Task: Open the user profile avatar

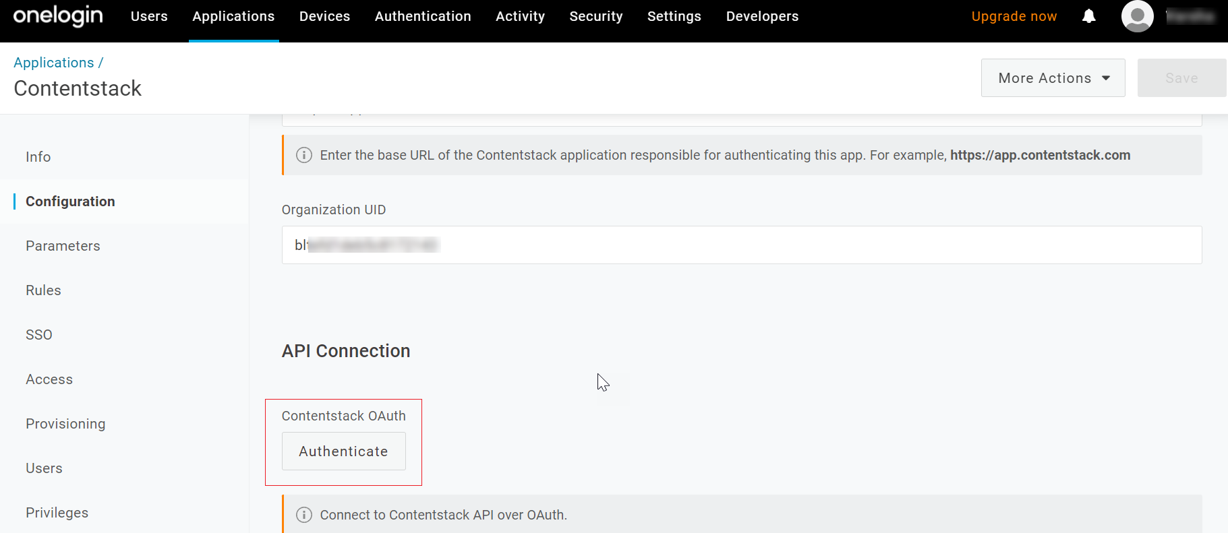Action: tap(1137, 16)
